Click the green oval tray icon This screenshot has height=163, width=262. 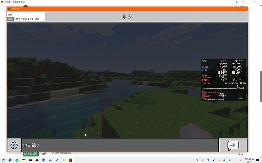224,160
